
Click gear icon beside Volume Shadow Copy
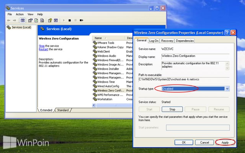95,47
